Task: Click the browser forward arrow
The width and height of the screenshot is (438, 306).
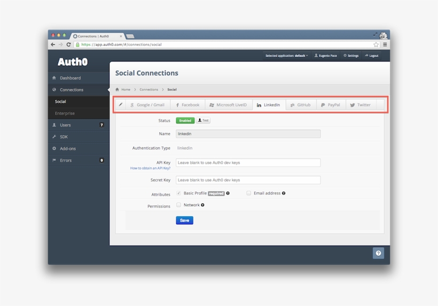Action: (60, 44)
